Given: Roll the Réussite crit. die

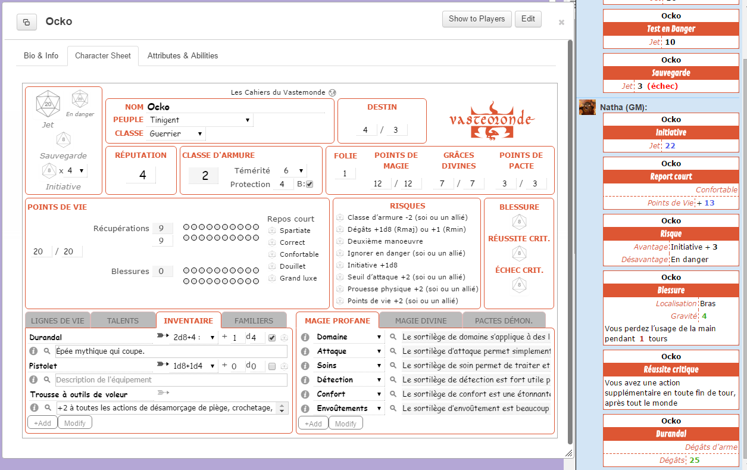Looking at the screenshot, I should tap(520, 254).
